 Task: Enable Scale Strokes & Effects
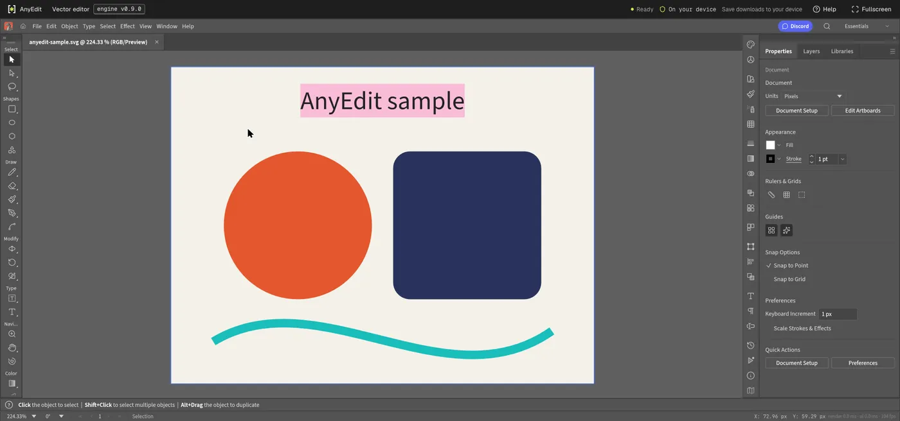click(802, 329)
